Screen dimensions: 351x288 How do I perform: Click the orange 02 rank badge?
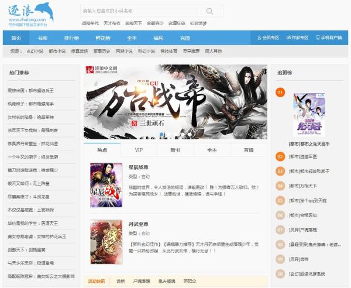(x=280, y=156)
